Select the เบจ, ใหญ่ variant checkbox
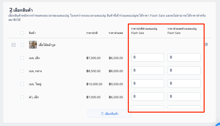Screen dimensions: 220x126 coord(22,84)
